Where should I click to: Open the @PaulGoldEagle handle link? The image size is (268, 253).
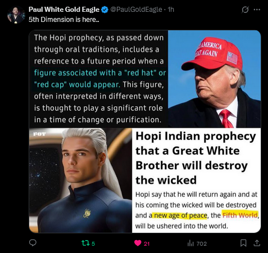(x=136, y=10)
